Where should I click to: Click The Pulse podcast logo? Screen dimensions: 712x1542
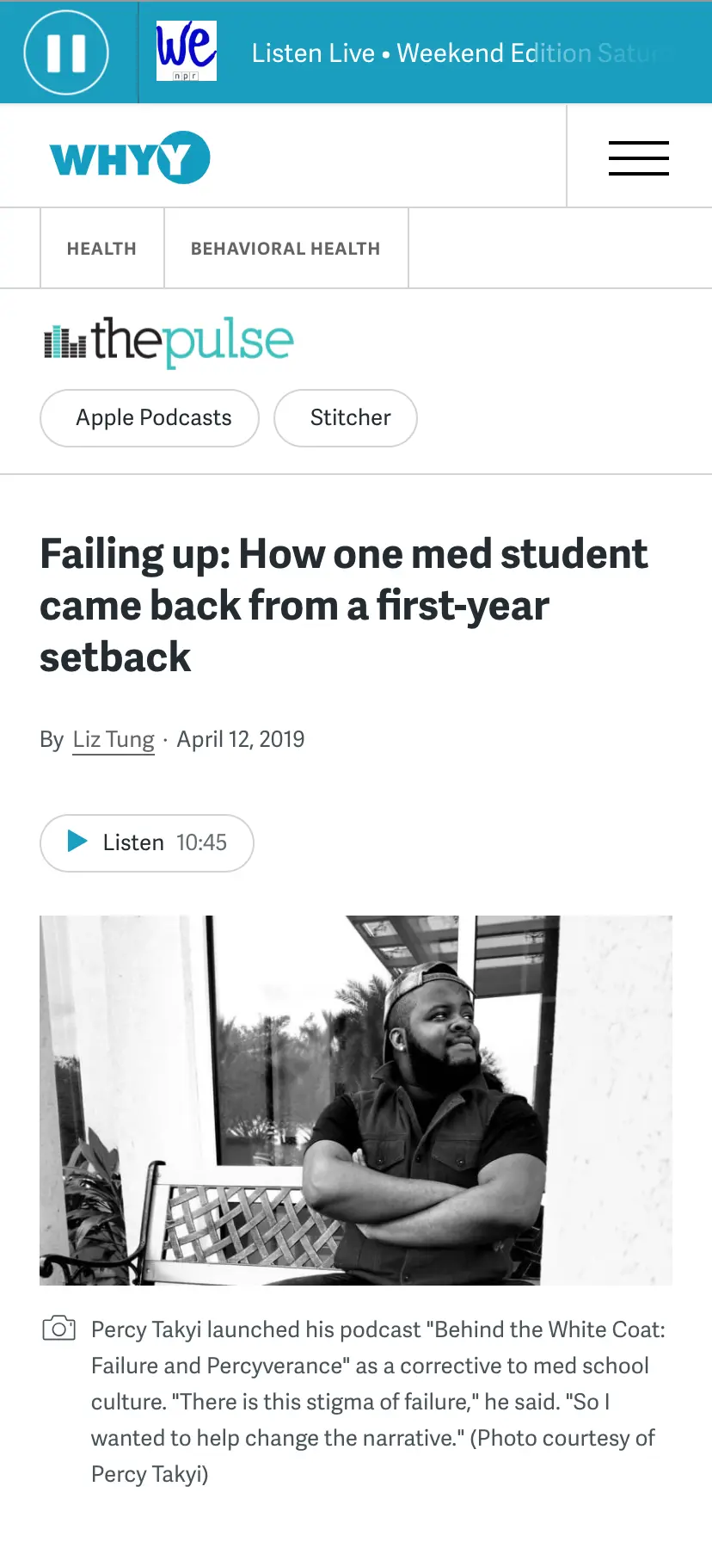168,342
